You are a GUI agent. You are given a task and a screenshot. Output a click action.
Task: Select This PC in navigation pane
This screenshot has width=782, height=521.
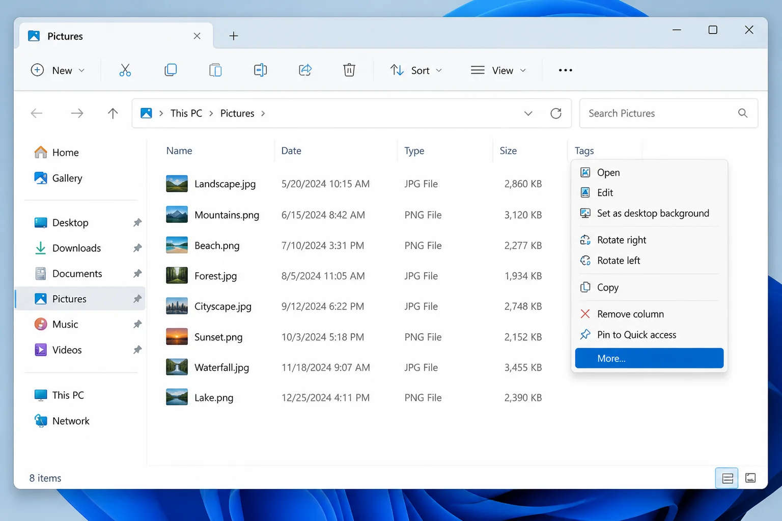click(68, 395)
